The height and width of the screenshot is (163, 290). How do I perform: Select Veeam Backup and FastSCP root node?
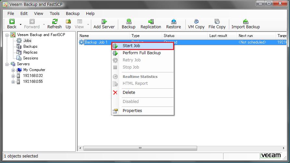[41, 35]
